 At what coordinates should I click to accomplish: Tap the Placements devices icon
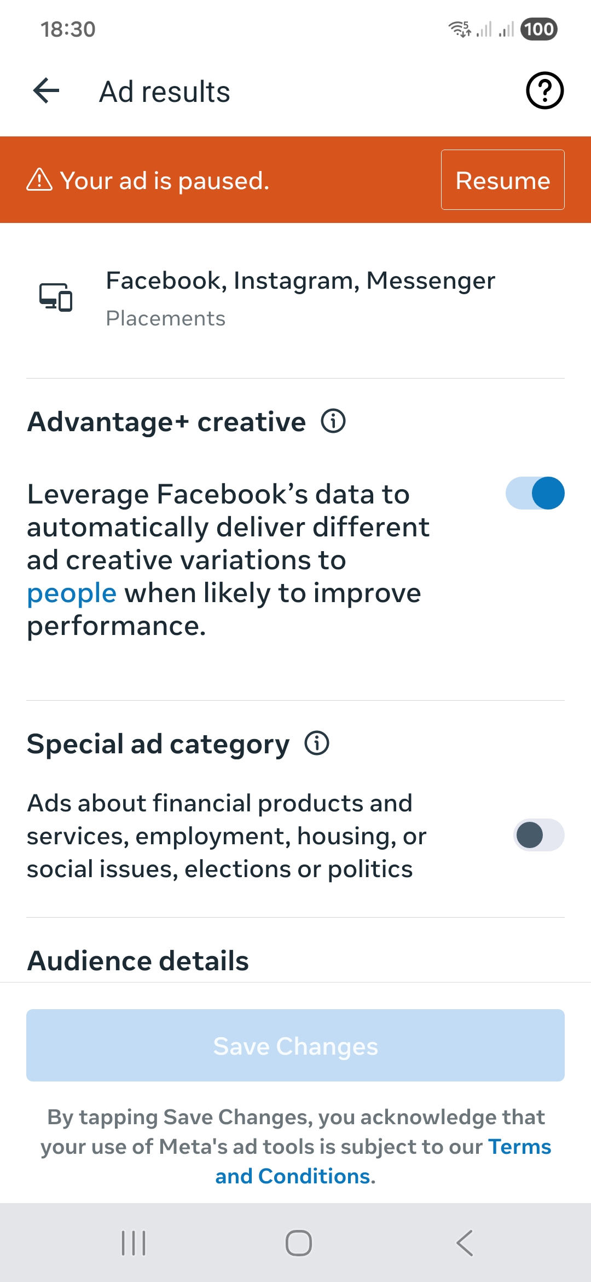(55, 297)
